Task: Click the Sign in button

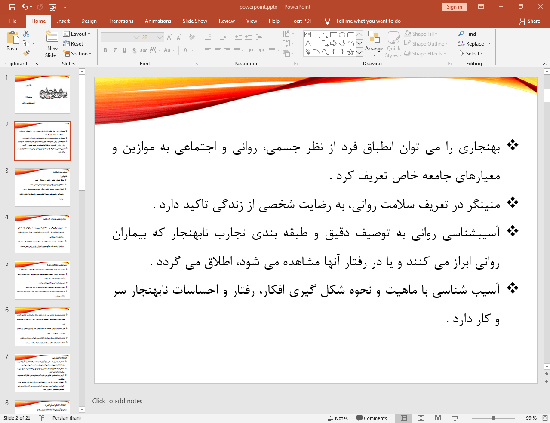Action: [x=454, y=7]
